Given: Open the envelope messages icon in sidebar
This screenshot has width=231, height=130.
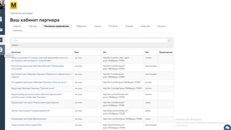Looking at the screenshot, I should (x=1, y=30).
